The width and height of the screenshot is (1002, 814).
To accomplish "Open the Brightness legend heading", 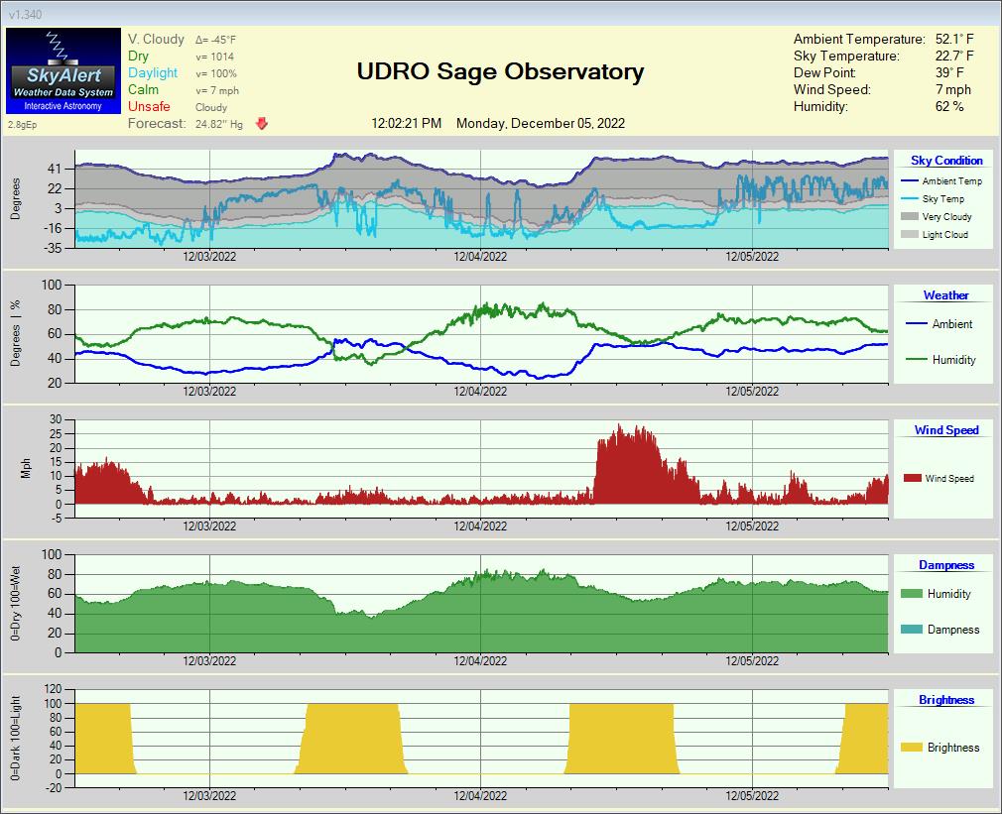I will [x=945, y=700].
